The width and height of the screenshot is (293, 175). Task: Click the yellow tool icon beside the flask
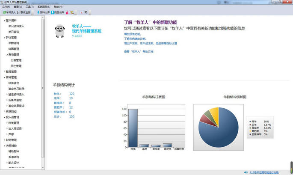(x=71, y=12)
